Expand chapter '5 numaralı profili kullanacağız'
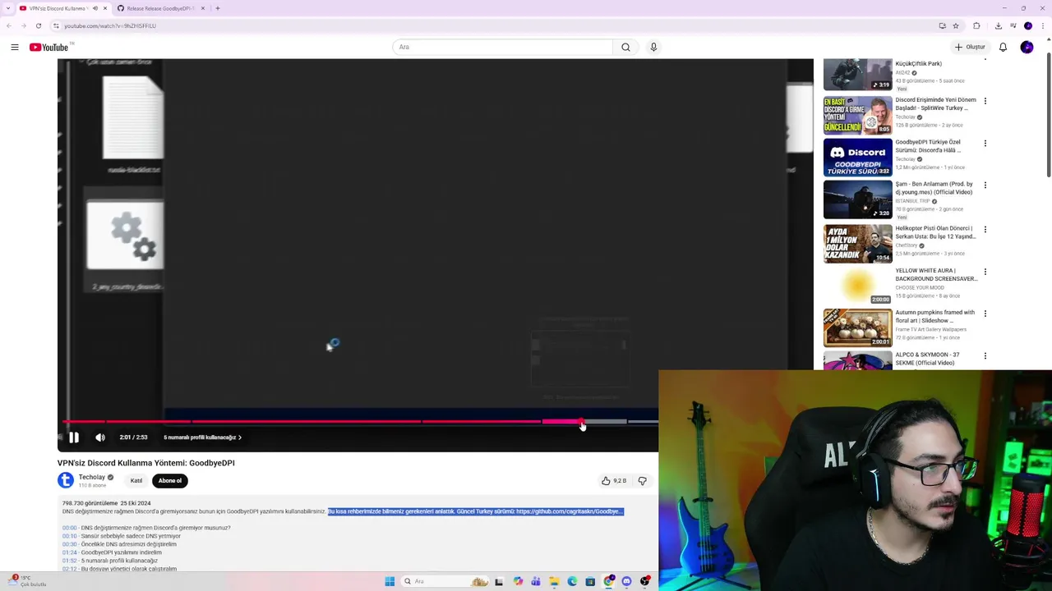This screenshot has height=591, width=1052. [x=202, y=438]
